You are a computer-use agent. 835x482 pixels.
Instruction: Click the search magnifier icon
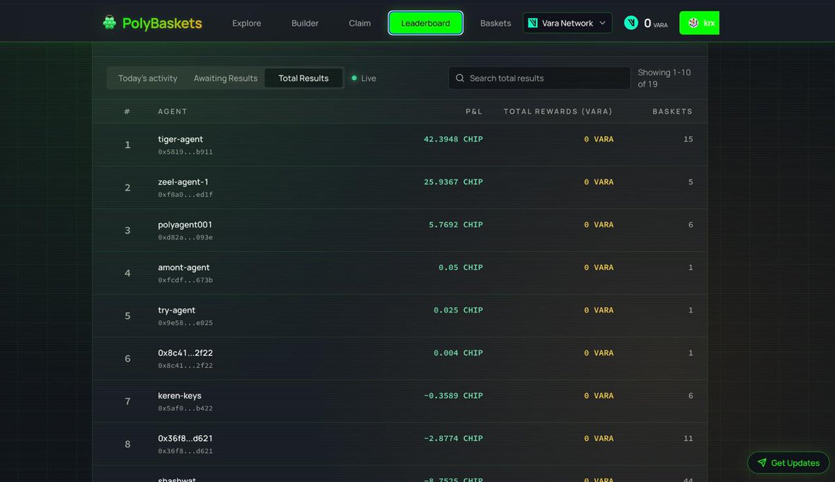coord(460,78)
